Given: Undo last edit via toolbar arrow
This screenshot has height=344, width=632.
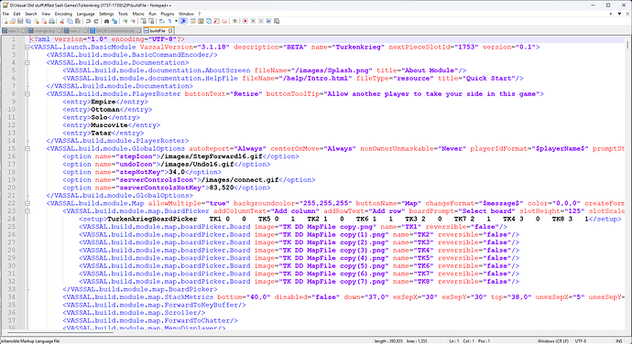Looking at the screenshot, I should (88, 21).
